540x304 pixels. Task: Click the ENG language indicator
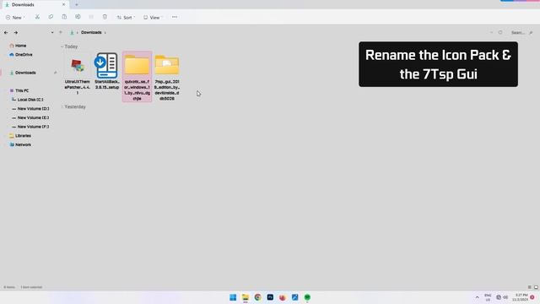click(488, 297)
